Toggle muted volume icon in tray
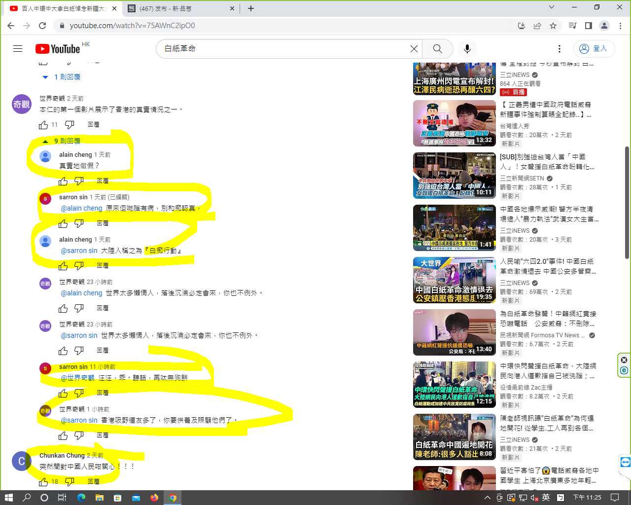 click(534, 498)
